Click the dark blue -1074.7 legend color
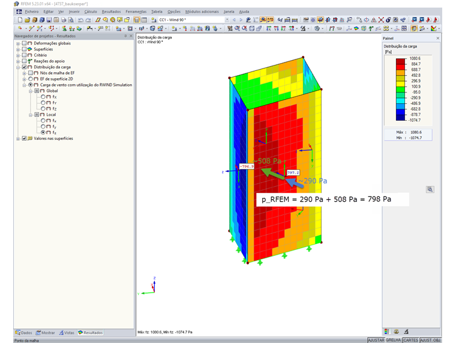 [x=400, y=117]
